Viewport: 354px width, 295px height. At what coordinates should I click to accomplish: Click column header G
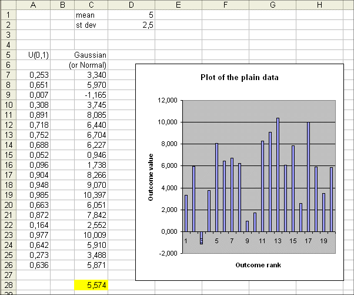pos(272,5)
